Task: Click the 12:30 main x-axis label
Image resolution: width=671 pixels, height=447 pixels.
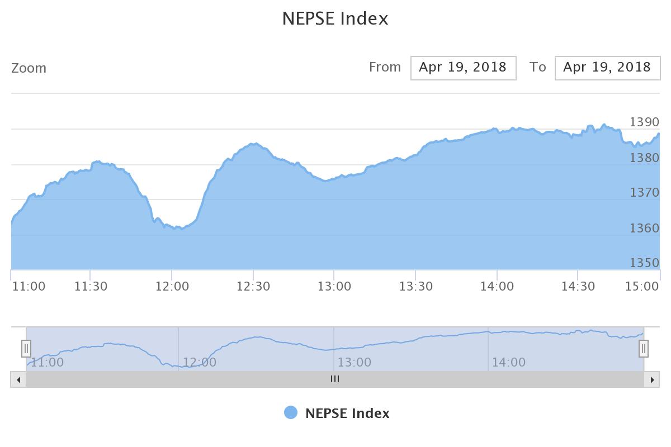Action: pyautogui.click(x=253, y=286)
